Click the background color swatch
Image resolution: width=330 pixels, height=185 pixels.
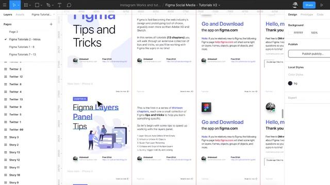[x=290, y=33]
